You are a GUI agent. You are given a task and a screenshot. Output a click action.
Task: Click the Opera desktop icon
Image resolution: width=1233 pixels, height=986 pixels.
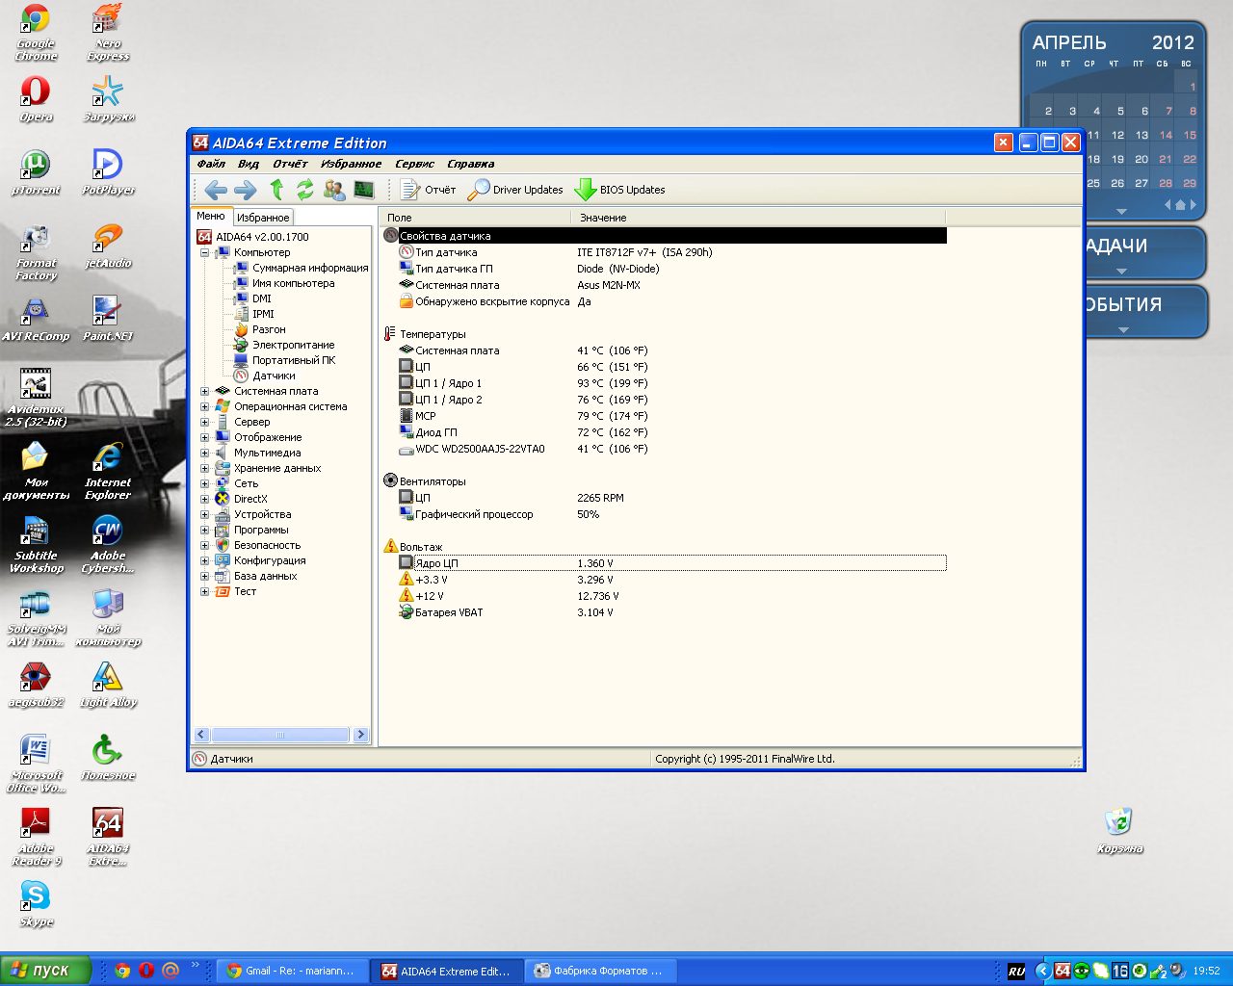pyautogui.click(x=36, y=99)
